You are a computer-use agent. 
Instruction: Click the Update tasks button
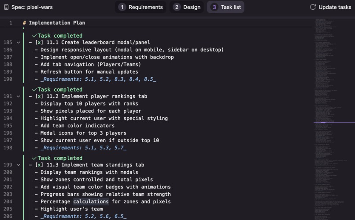pyautogui.click(x=330, y=7)
